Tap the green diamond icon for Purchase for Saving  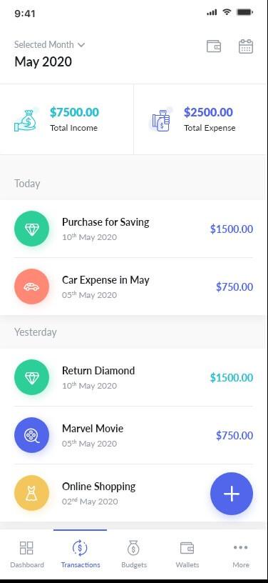tap(31, 229)
